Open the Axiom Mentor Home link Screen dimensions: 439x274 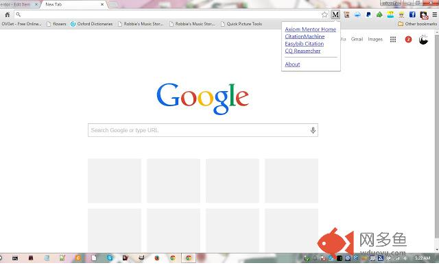tap(310, 29)
